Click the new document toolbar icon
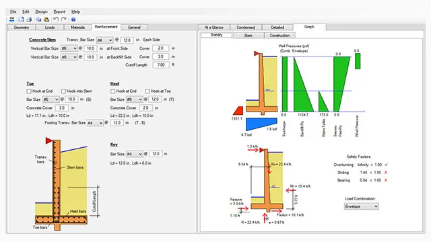This screenshot has width=431, height=242. click(21, 19)
